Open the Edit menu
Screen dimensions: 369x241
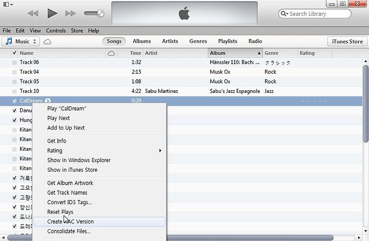(x=20, y=31)
